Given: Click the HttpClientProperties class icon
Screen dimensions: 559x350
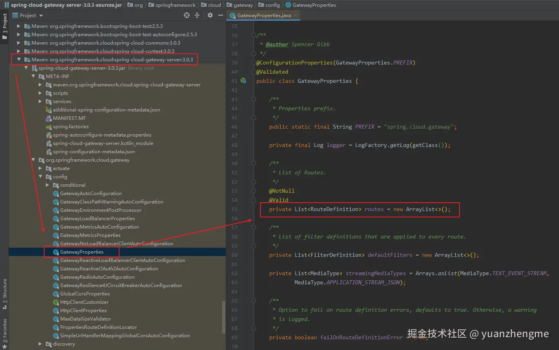Looking at the screenshot, I should 56,311.
